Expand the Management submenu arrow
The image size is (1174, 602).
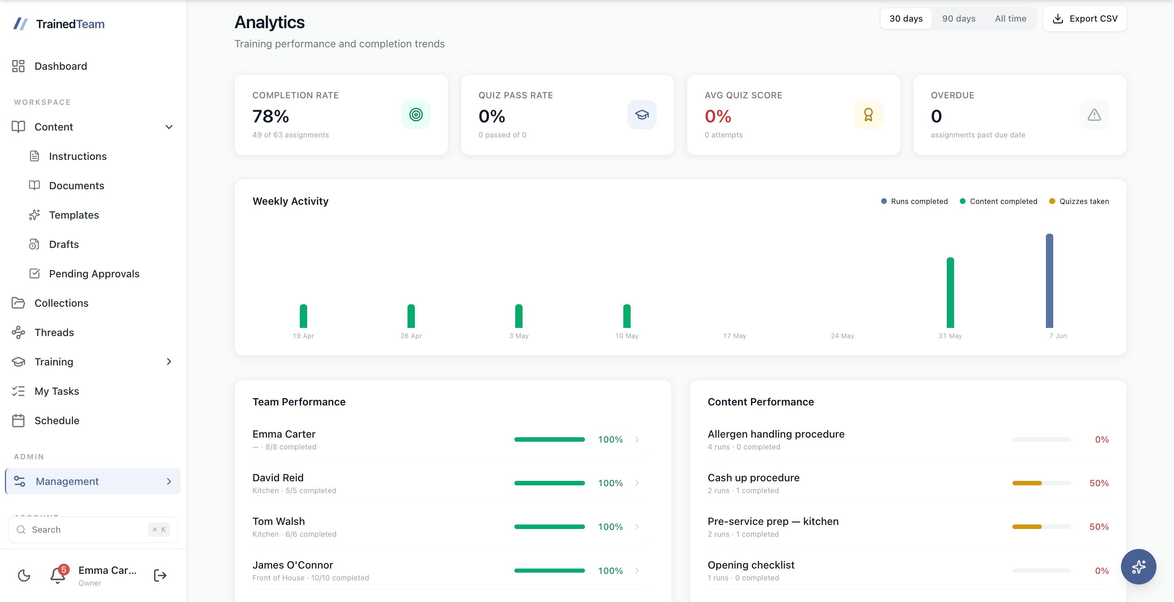point(168,481)
